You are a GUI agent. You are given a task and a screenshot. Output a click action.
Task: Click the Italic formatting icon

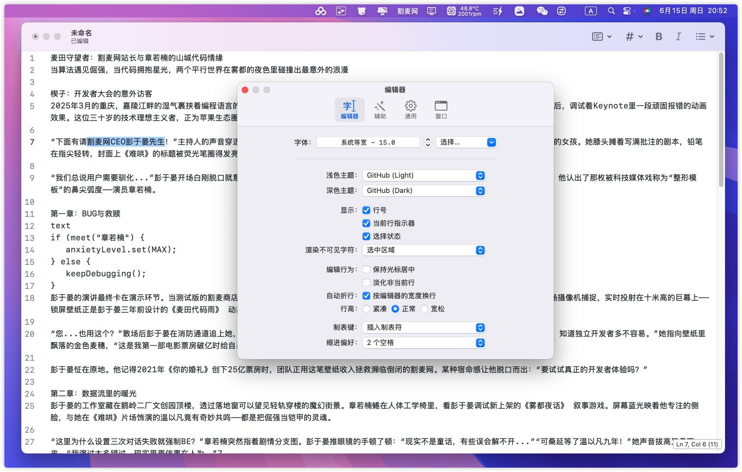click(678, 37)
